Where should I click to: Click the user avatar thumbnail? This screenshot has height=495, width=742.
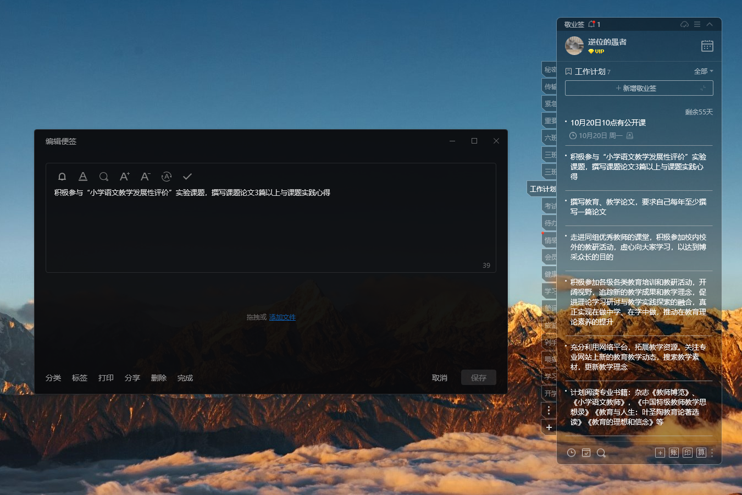click(x=574, y=46)
